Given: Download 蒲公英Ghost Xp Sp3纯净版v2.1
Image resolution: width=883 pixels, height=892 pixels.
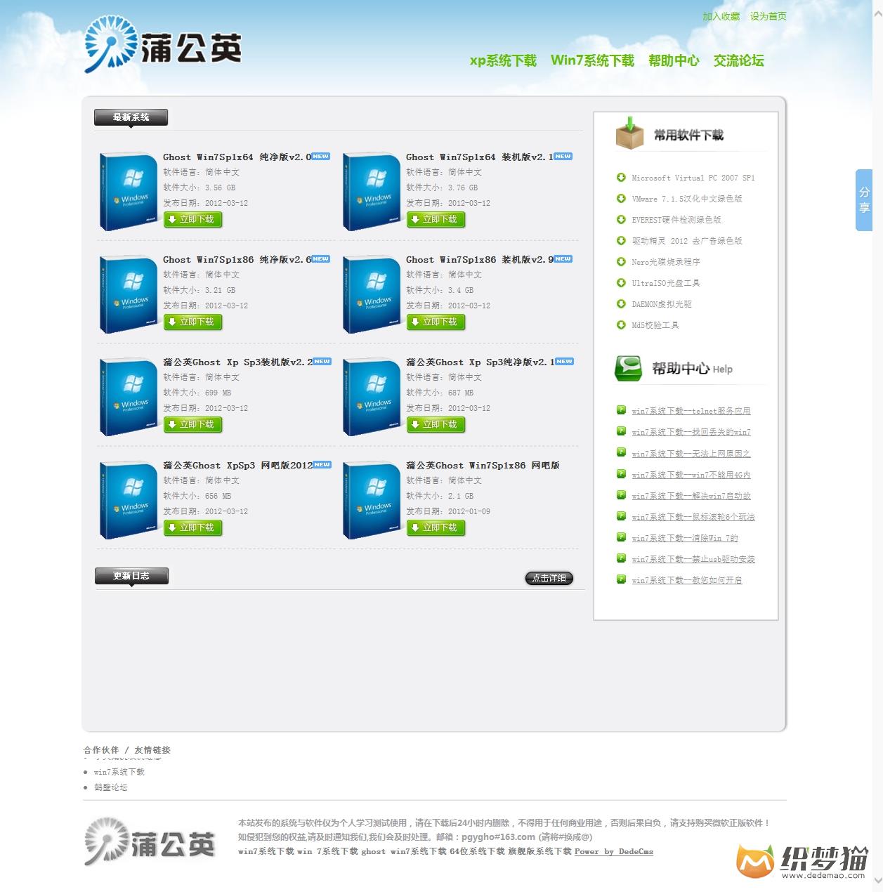Looking at the screenshot, I should click(436, 425).
